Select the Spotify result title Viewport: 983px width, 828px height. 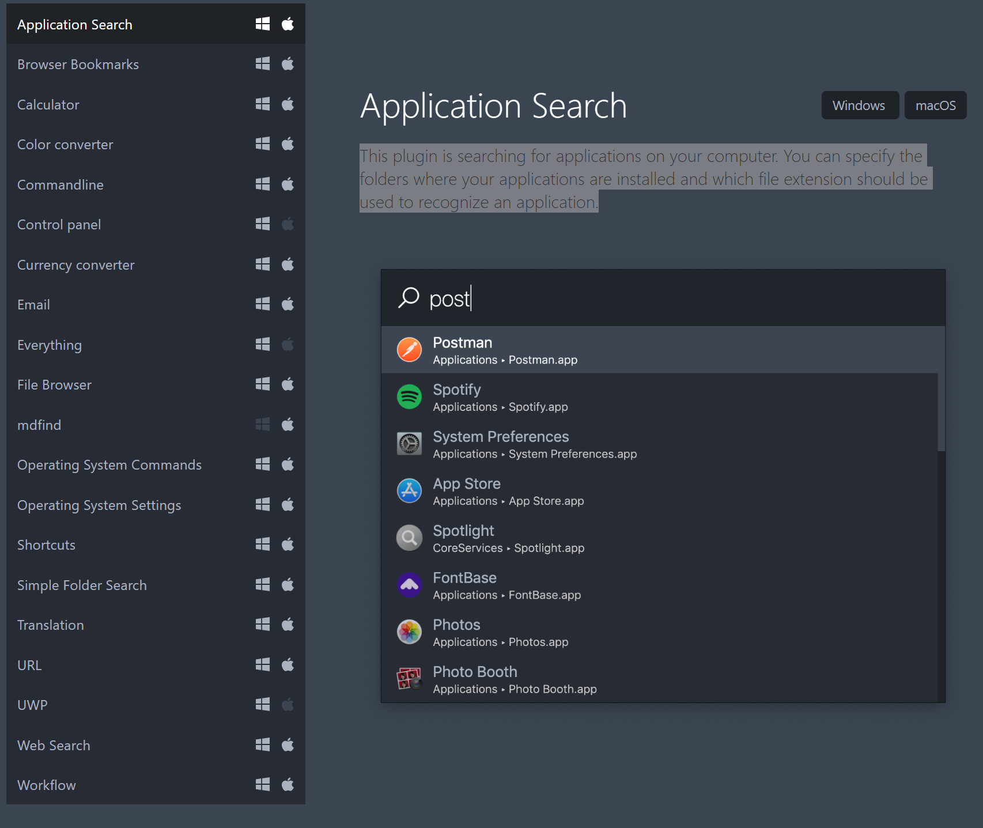click(456, 390)
